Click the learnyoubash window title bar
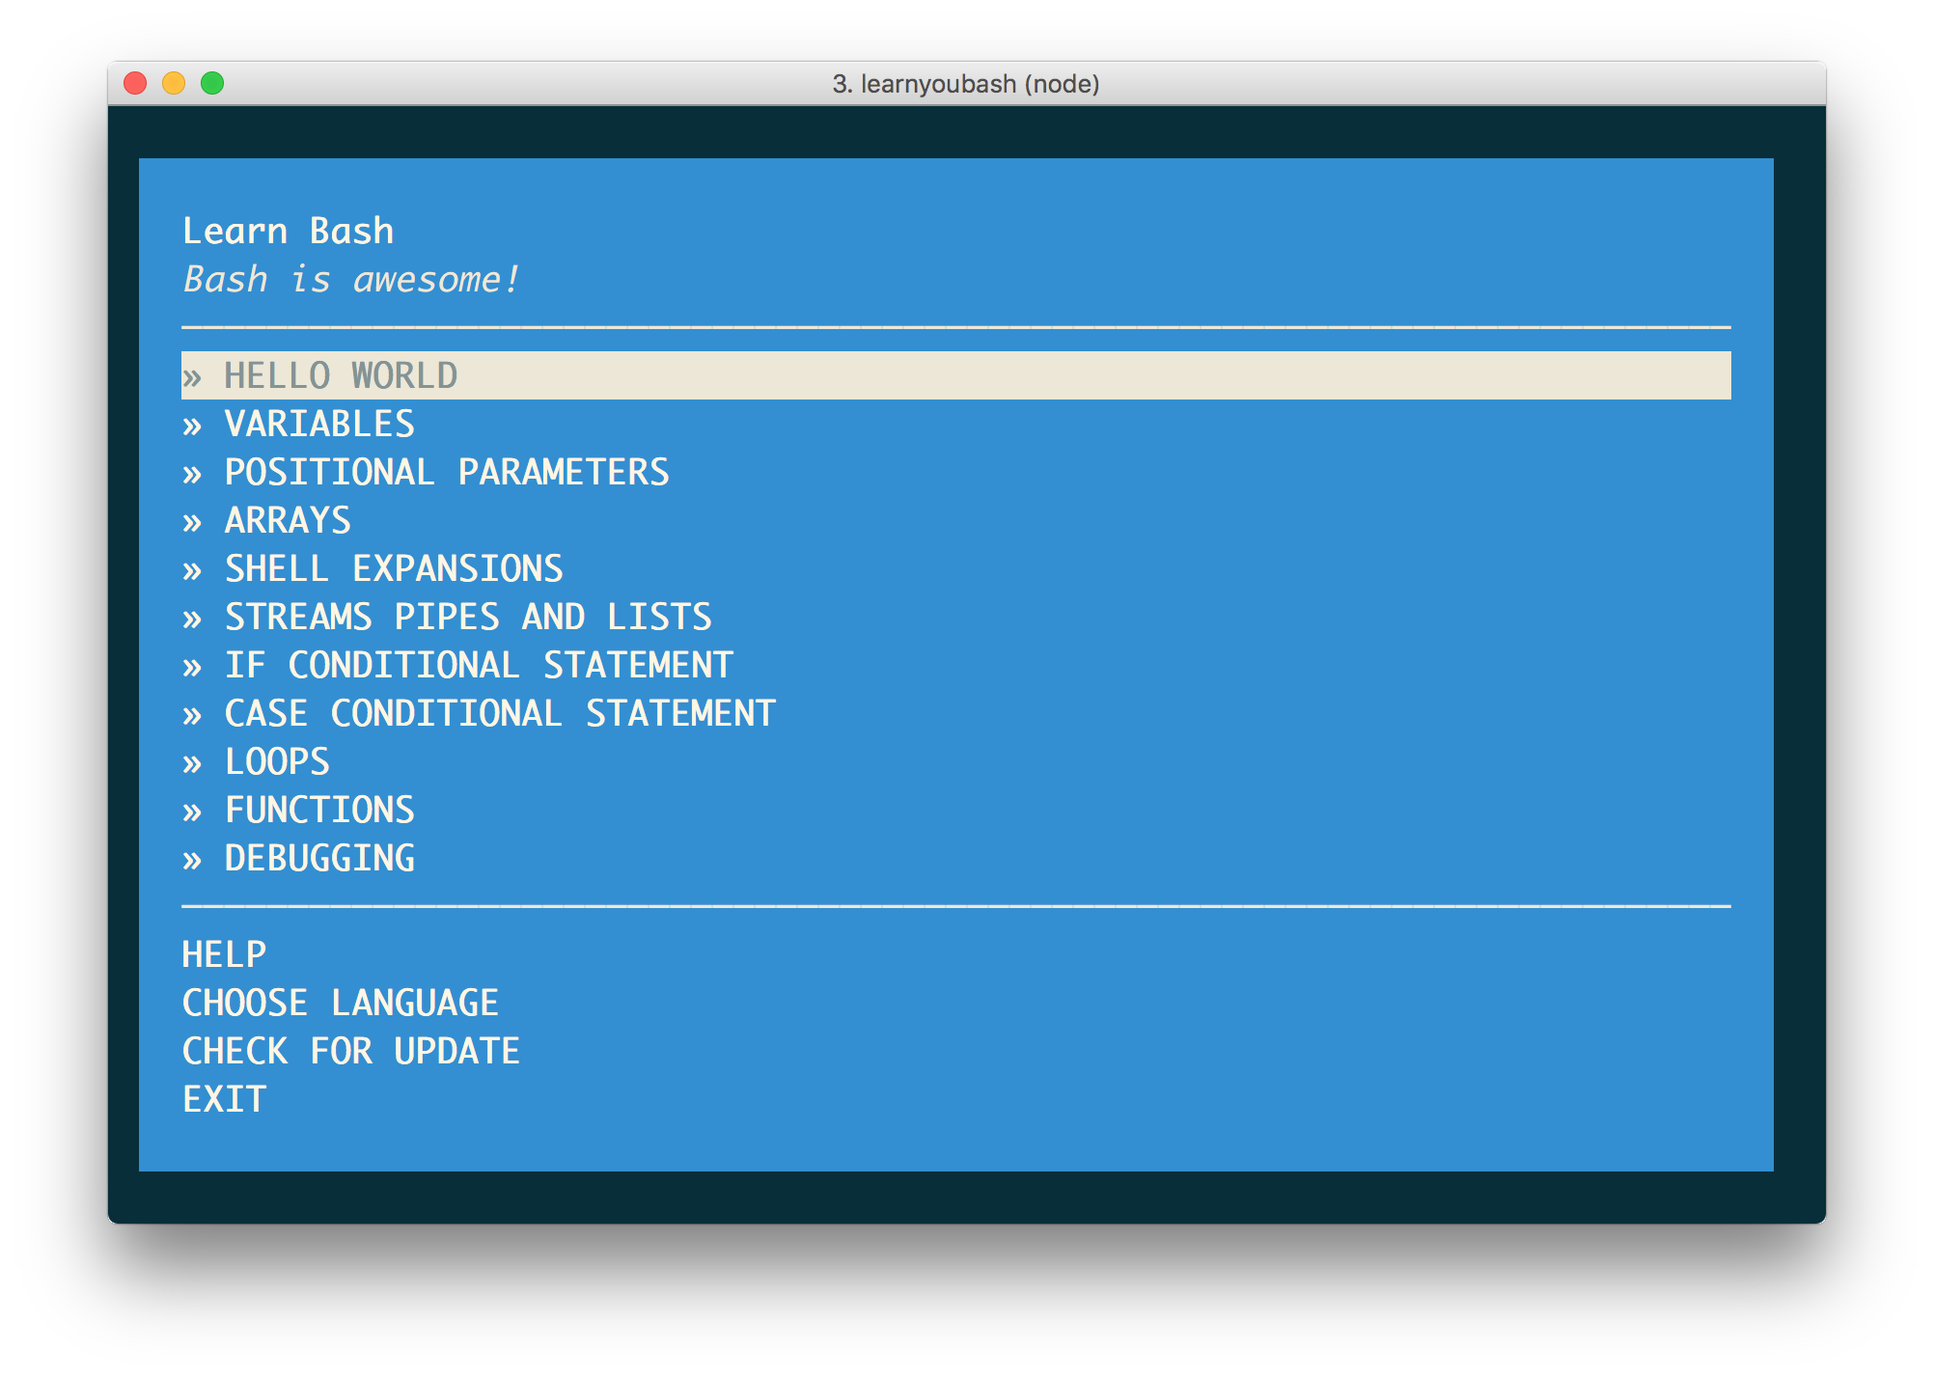Viewport: 1934px width, 1378px height. pyautogui.click(x=965, y=84)
